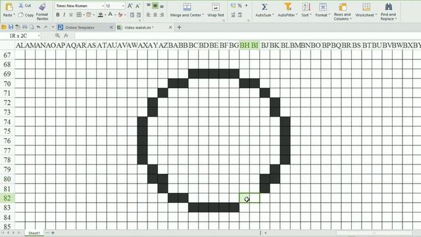Add a new sheet with the plus button
Image resolution: width=421 pixels, height=237 pixels.
53,232
